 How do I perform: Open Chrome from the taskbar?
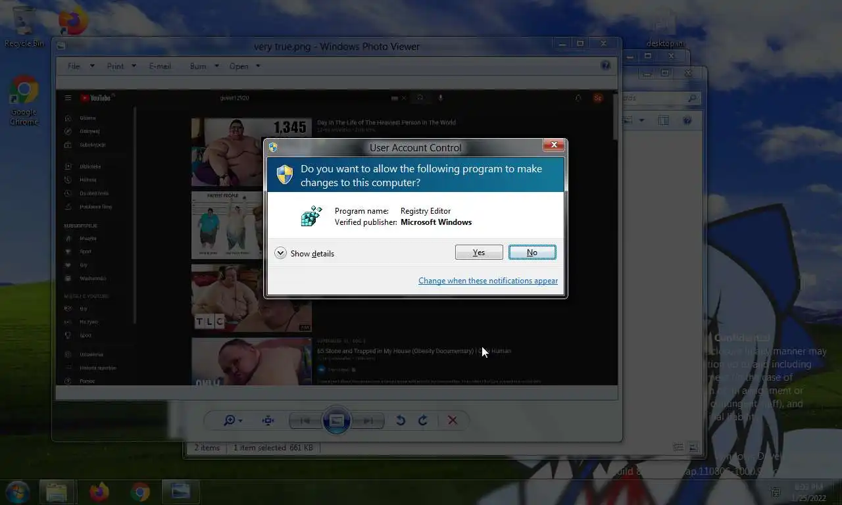click(x=139, y=492)
